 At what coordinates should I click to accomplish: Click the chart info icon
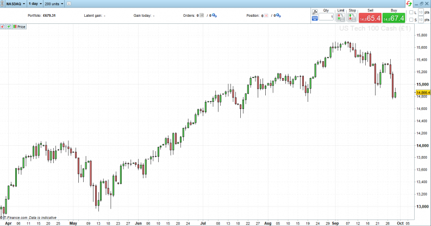(x=69, y=4)
